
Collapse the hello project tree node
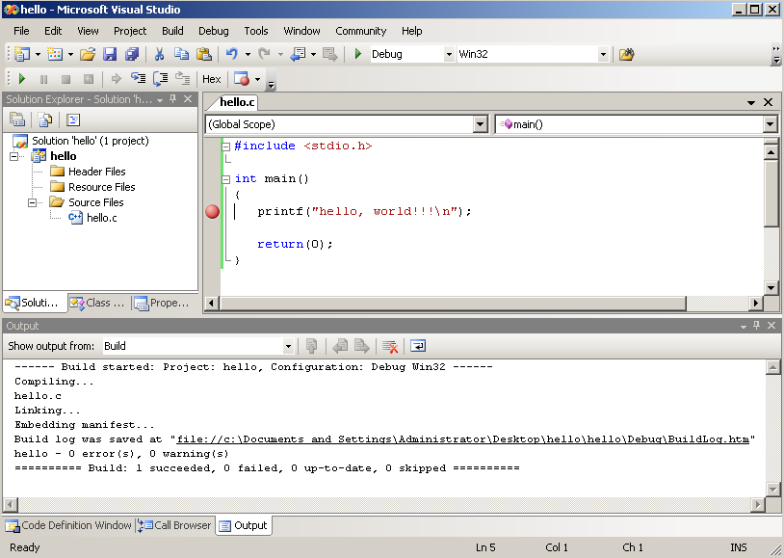tap(14, 157)
